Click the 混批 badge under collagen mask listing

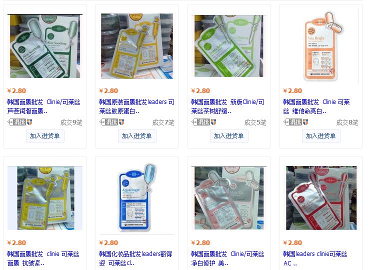(108, 122)
